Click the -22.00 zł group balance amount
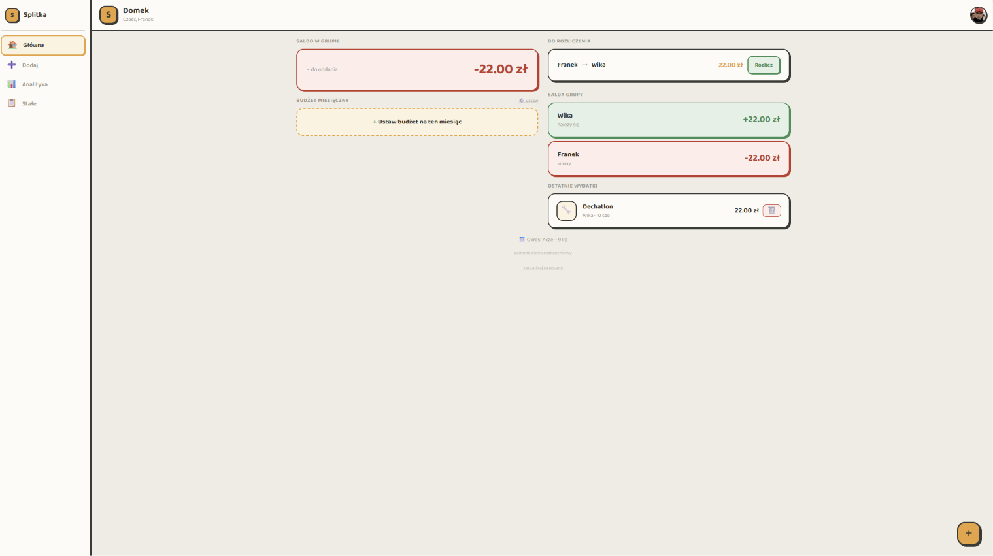The height and width of the screenshot is (556, 993). coord(500,69)
